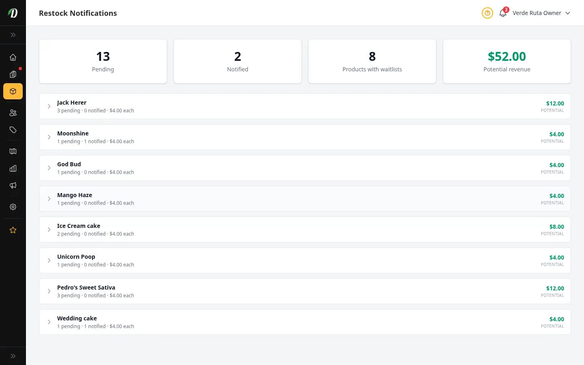Open the orders clipboard icon with the red dot
Screen dimensions: 584x365
coord(13,74)
